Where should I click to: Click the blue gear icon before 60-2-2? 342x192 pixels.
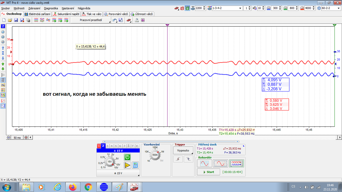(x=318, y=8)
